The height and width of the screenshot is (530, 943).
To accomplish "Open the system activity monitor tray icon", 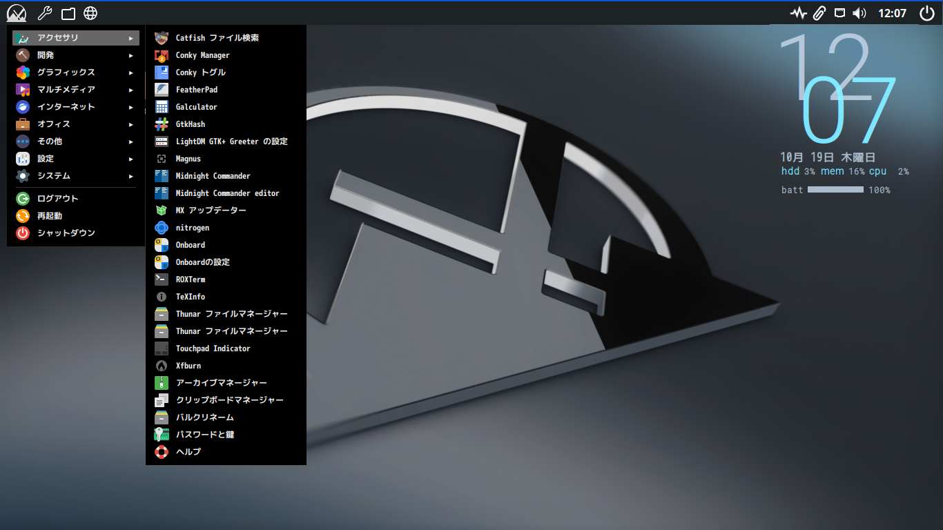I will pyautogui.click(x=799, y=13).
